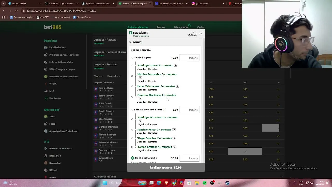This screenshot has height=187, width=332.
Task: Click substitute icon next to Tomas Aranda
Action: tap(175, 147)
